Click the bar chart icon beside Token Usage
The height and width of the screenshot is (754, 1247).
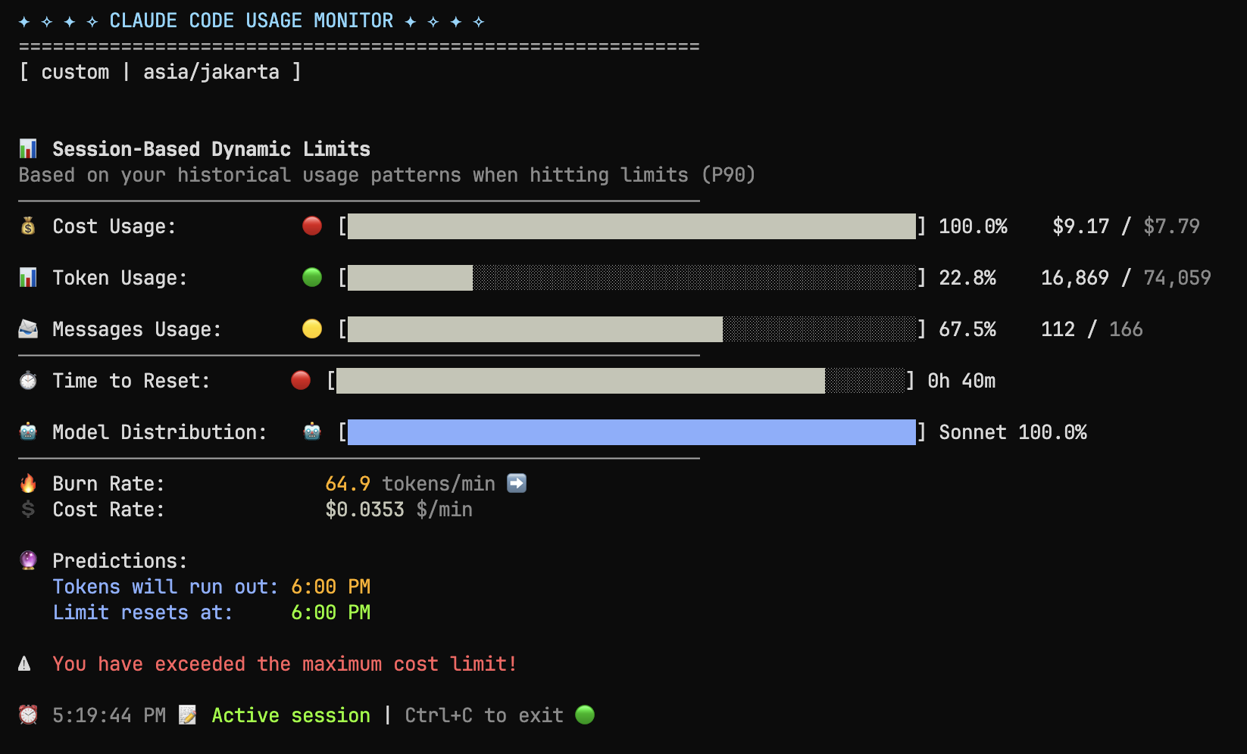tap(28, 277)
